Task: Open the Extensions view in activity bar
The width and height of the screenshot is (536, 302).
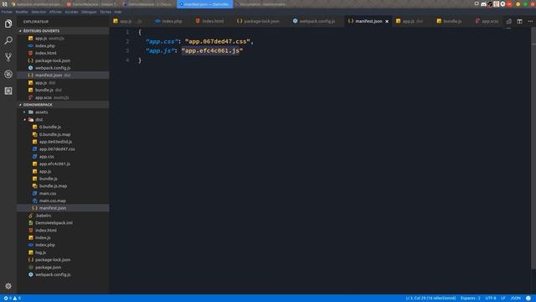Action: [8, 91]
